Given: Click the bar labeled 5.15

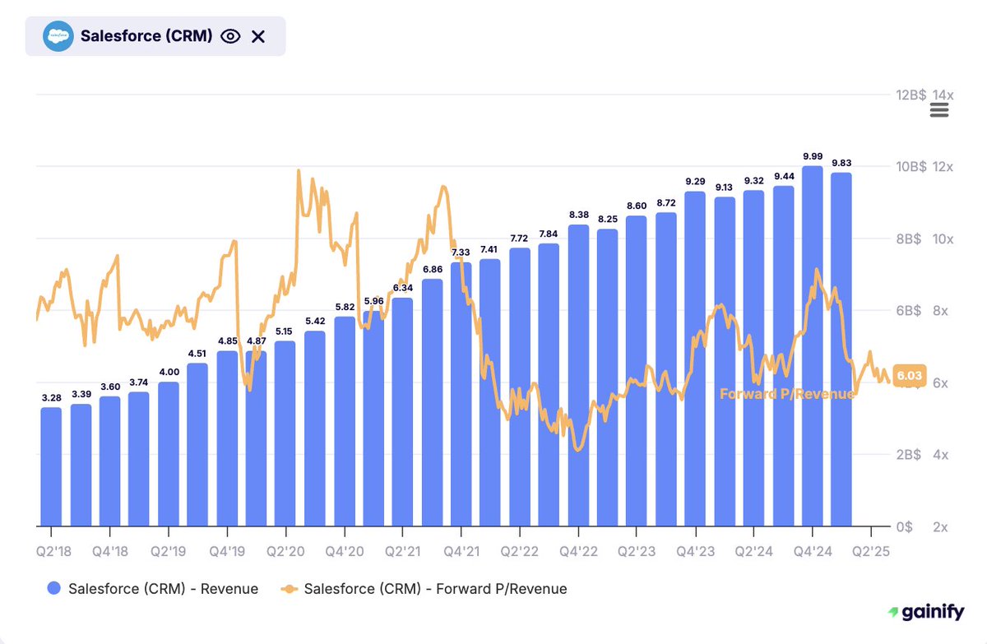Looking at the screenshot, I should [x=285, y=433].
